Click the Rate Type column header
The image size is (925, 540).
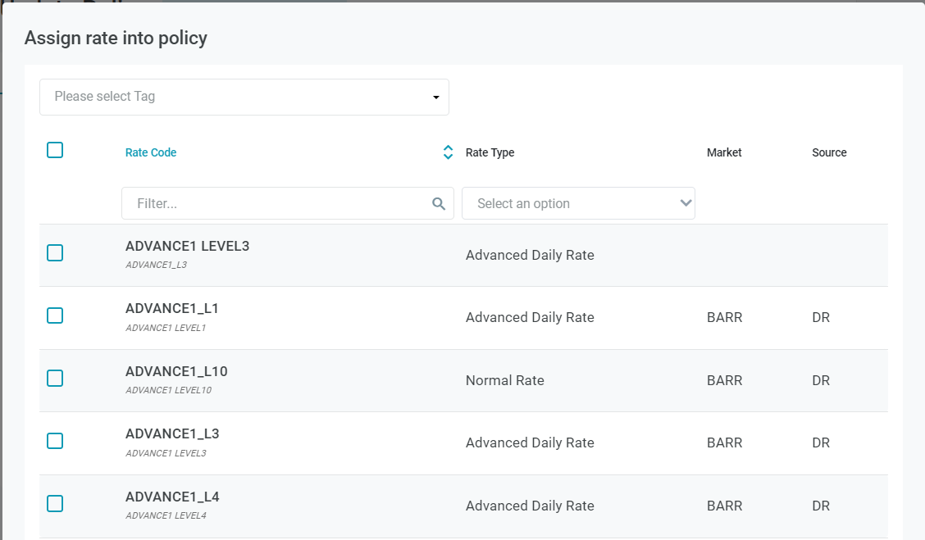coord(490,152)
